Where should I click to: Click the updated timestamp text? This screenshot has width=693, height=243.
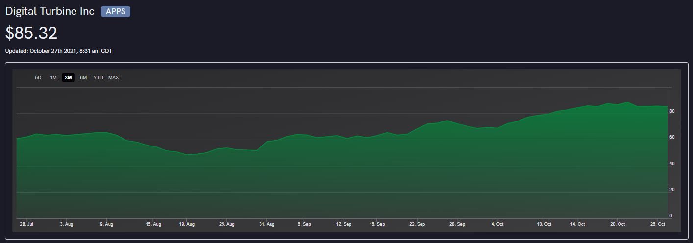click(59, 51)
